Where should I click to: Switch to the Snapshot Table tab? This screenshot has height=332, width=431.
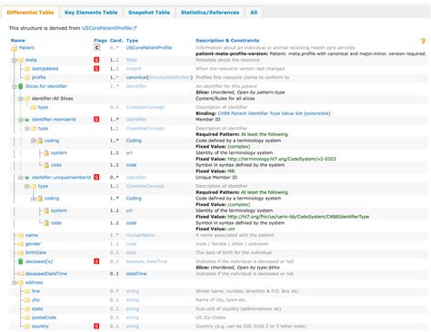(x=149, y=13)
